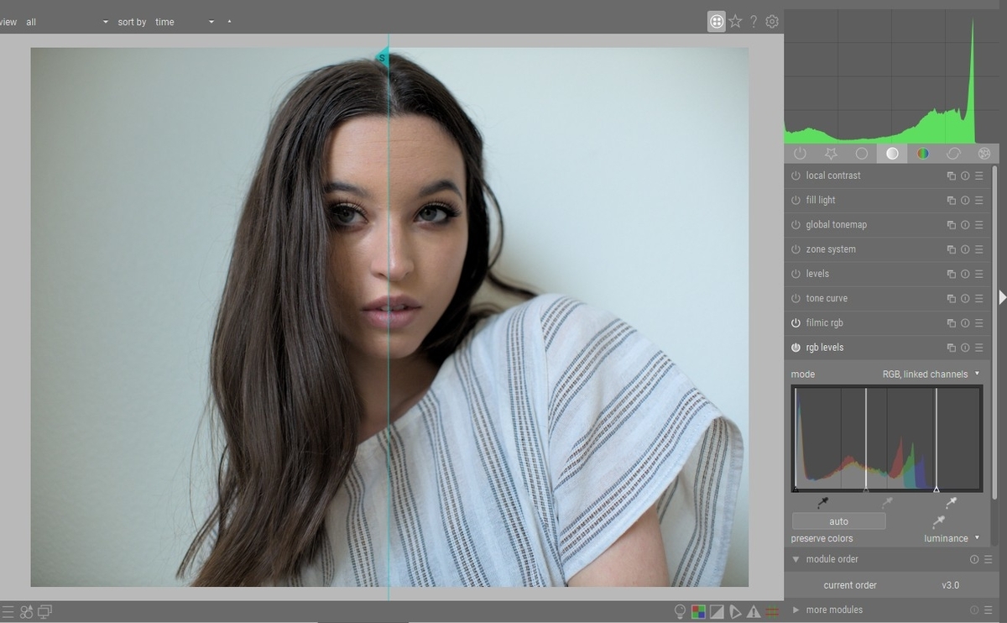Open the help question mark icon

tap(754, 22)
